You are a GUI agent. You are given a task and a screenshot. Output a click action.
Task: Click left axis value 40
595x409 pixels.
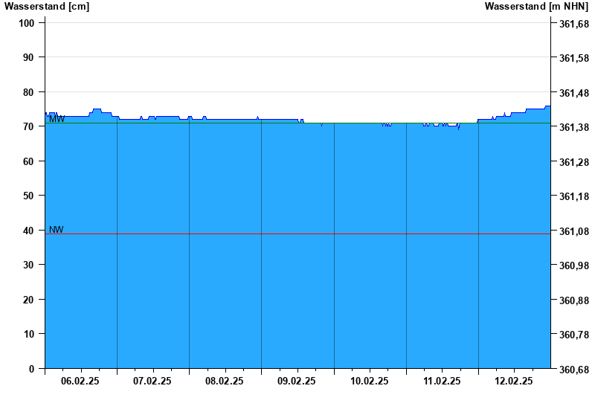[x=28, y=231]
